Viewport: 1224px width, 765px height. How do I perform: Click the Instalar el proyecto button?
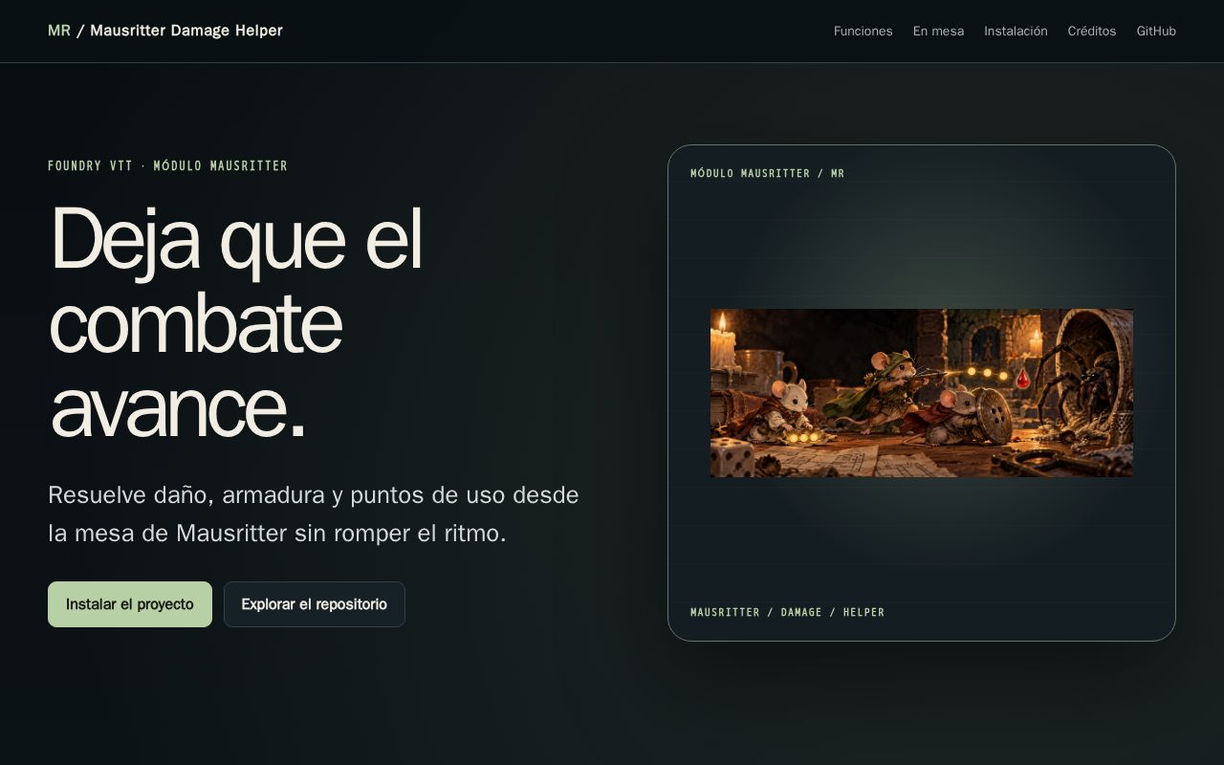pyautogui.click(x=130, y=604)
